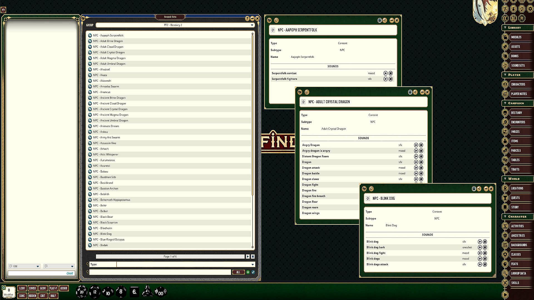534x300 pixels.
Task: Click the lock icon on Blink Dog window
Action: (x=474, y=189)
